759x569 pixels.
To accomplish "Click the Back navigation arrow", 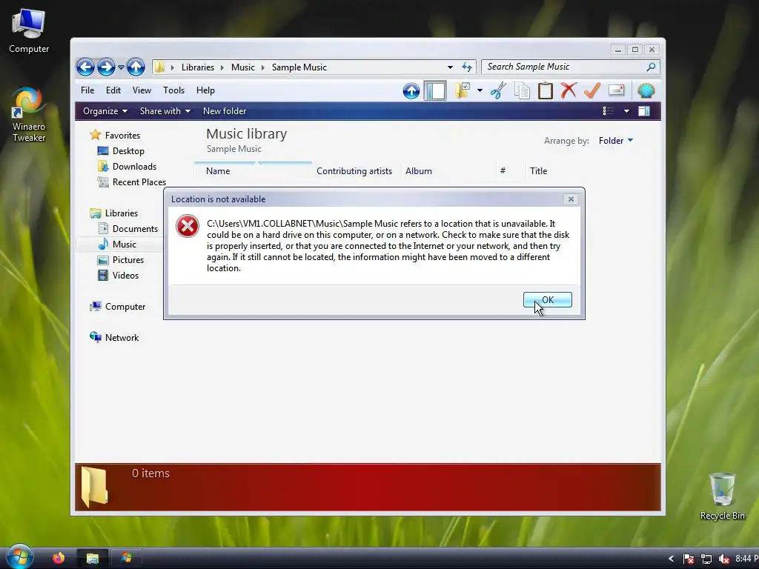I will click(x=85, y=67).
